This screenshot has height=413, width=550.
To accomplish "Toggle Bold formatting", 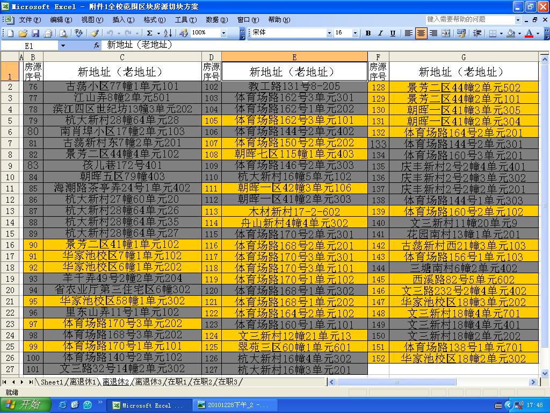I will 368,33.
